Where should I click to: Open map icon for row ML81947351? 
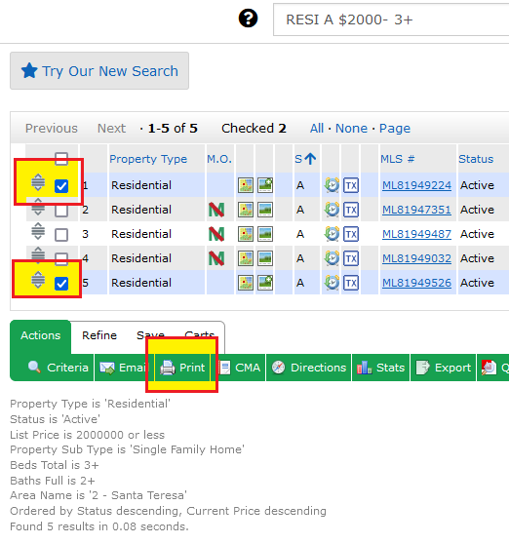tap(246, 210)
